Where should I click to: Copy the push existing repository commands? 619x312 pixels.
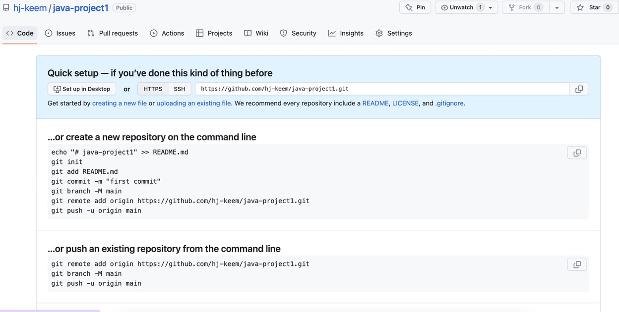click(577, 264)
